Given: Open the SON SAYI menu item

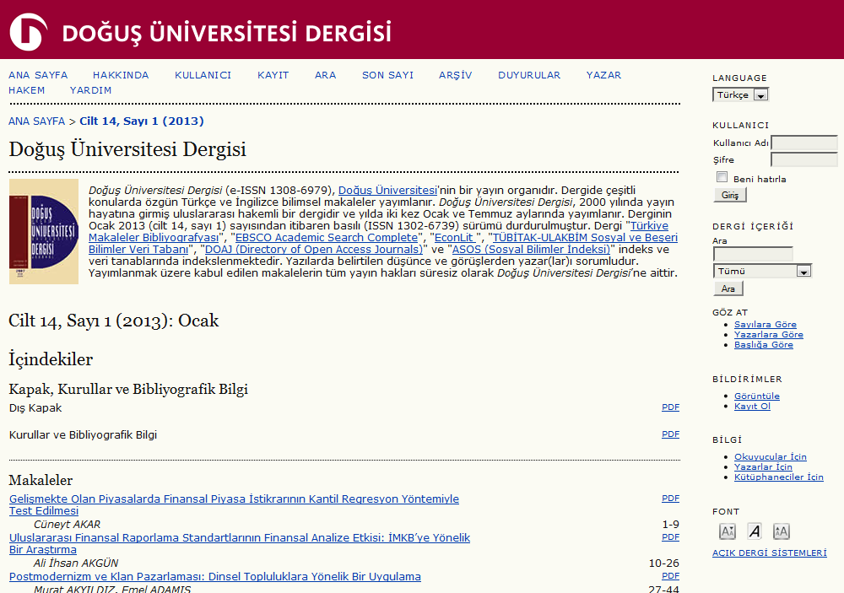Looking at the screenshot, I should coord(387,75).
